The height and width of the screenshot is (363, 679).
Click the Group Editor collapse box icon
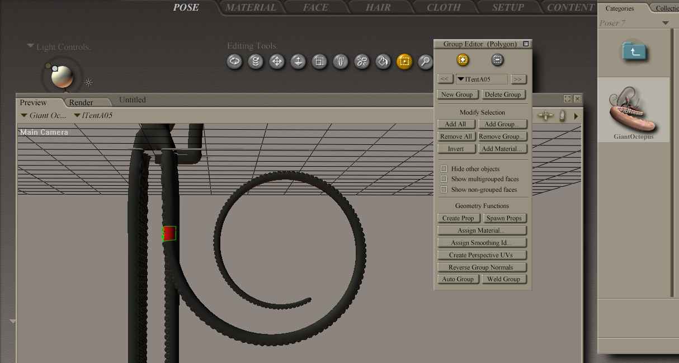pyautogui.click(x=526, y=44)
